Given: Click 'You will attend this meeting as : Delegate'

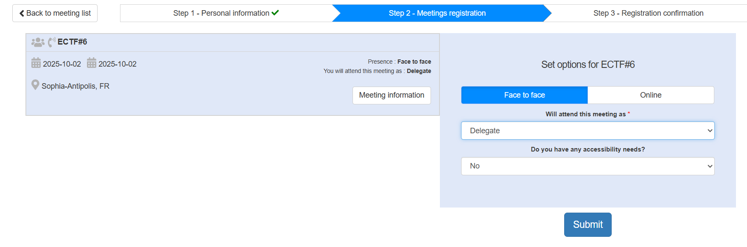Looking at the screenshot, I should pos(377,71).
